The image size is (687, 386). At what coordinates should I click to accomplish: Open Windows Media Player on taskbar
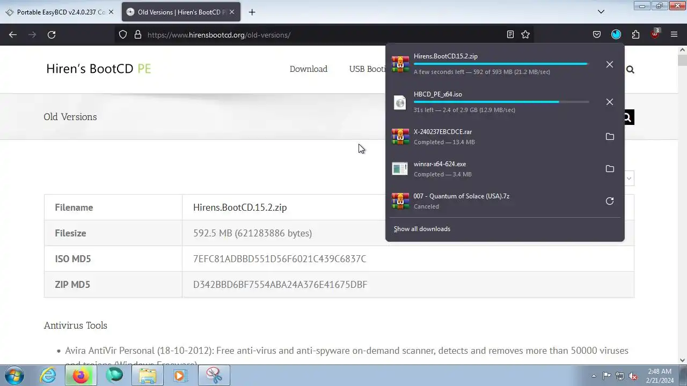click(x=180, y=375)
